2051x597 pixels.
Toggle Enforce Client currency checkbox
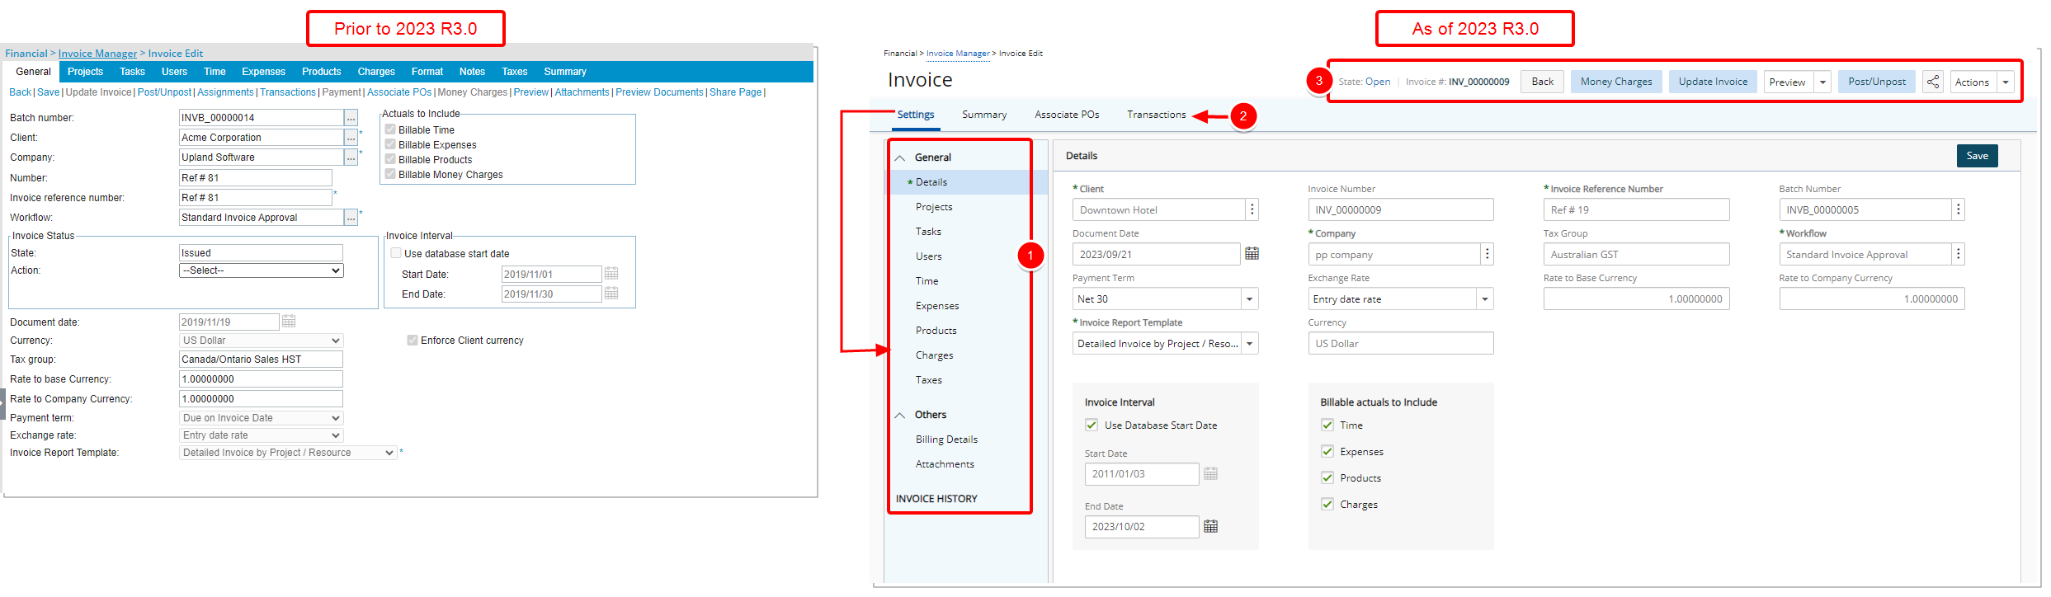(413, 340)
